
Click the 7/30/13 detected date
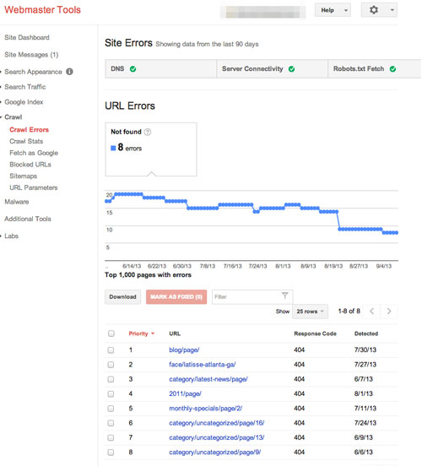pyautogui.click(x=365, y=349)
